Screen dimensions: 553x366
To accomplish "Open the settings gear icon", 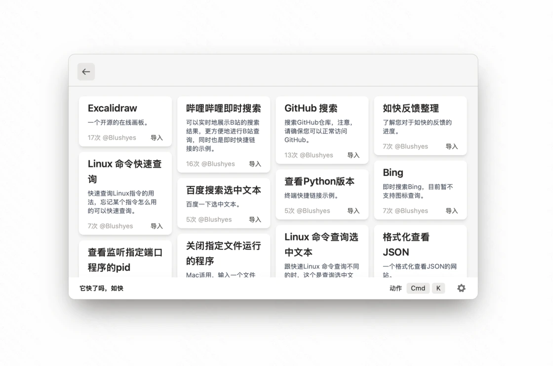I will [x=461, y=288].
